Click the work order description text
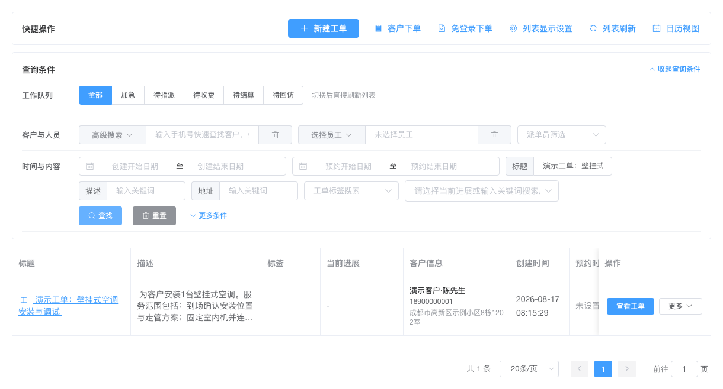Viewport: 723px width, 389px height. [x=196, y=306]
